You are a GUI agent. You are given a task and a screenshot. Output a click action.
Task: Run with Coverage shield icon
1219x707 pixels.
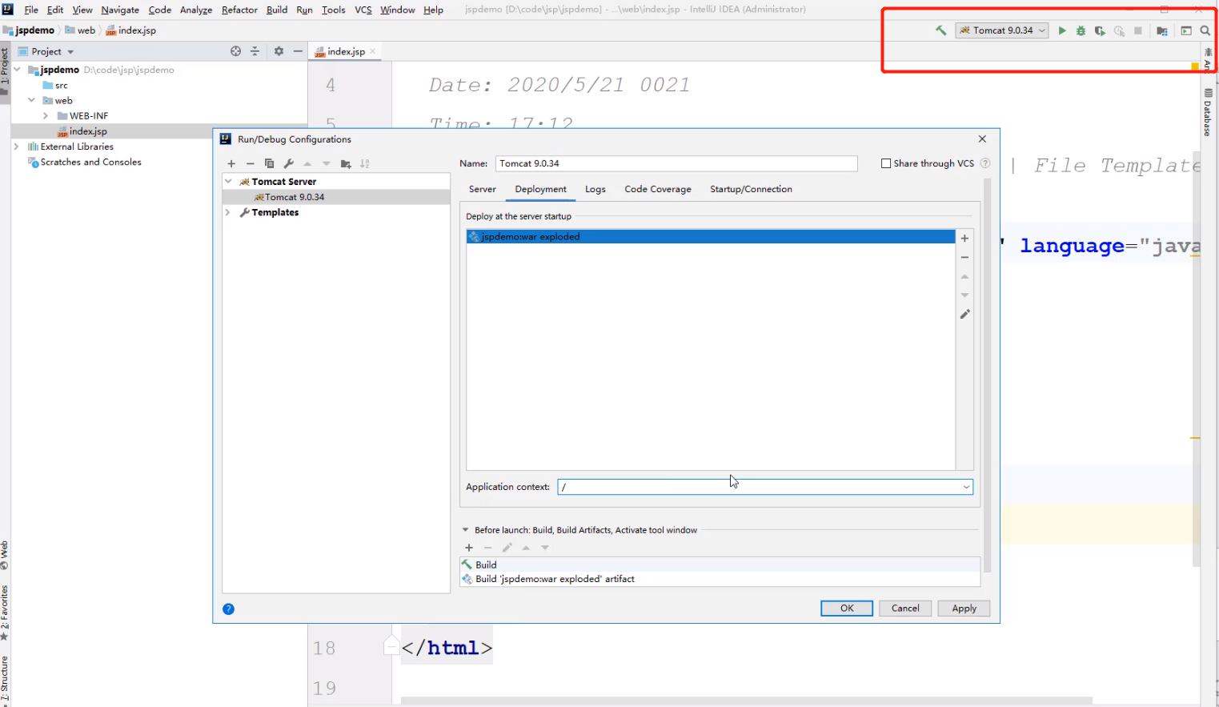tap(1100, 30)
